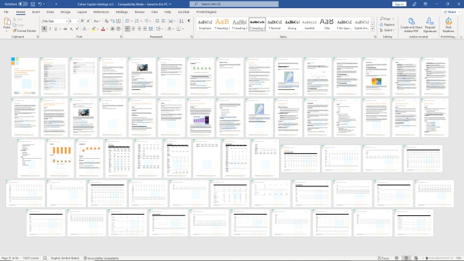Screen dimensions: 464x261
Task: Click the Sign in button
Action: point(399,4)
